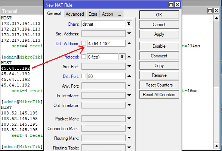Expand the Src. Address field
222x151 pixels.
click(x=129, y=34)
